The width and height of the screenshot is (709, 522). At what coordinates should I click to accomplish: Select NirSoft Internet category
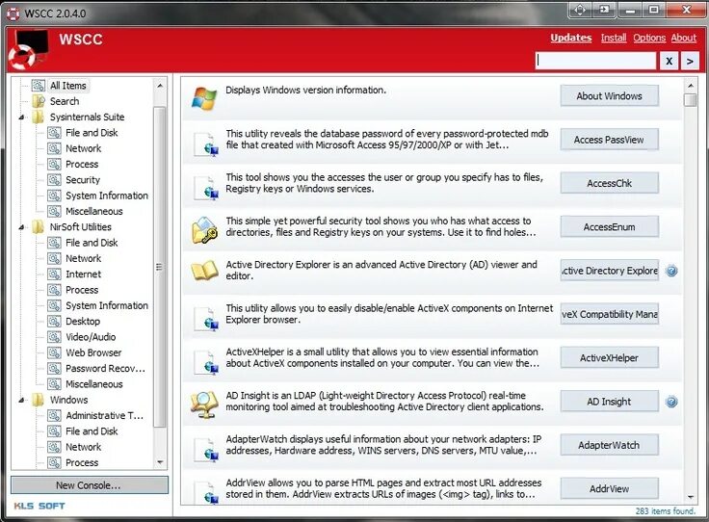[x=83, y=274]
